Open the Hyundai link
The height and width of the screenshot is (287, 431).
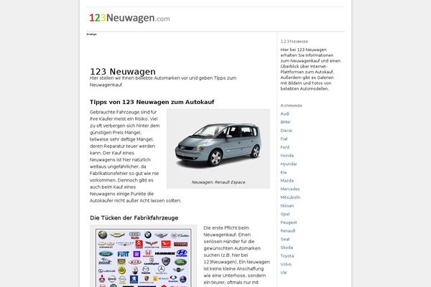pos(287,164)
